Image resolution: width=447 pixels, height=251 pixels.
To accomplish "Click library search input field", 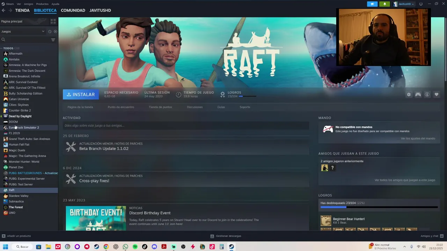I will [x=26, y=40].
